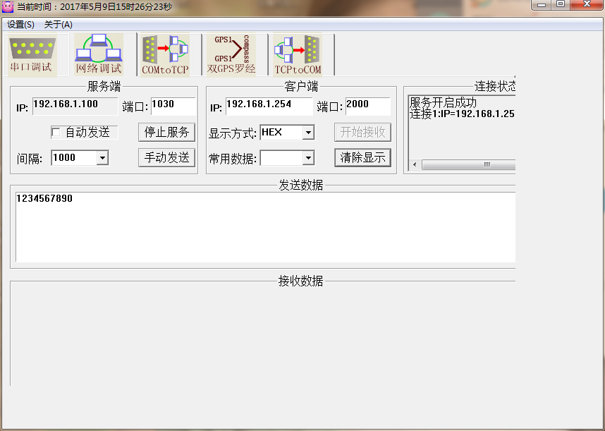Switch to the COMtoTCP tab
This screenshot has height=431, width=605.
coord(165,54)
